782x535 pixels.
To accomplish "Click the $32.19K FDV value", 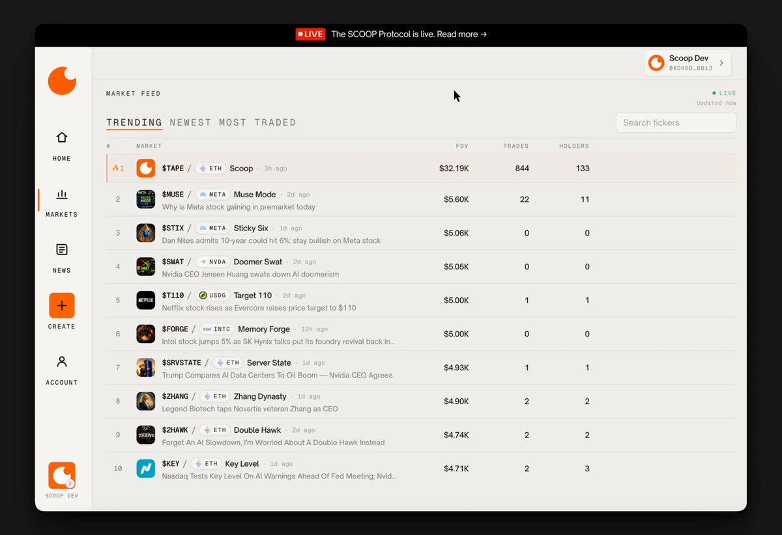I will (454, 169).
